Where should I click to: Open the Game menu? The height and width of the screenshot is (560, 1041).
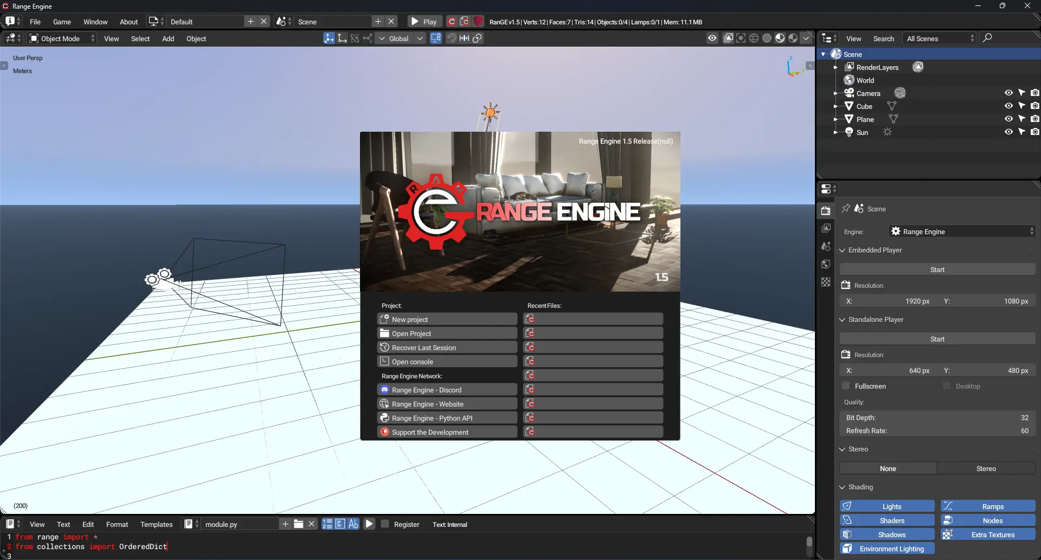tap(62, 22)
